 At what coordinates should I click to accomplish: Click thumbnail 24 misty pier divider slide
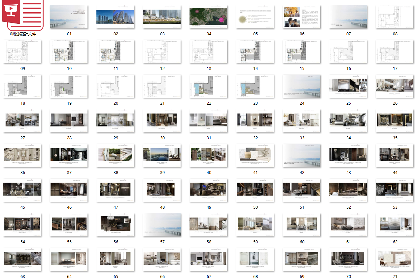click(302, 87)
